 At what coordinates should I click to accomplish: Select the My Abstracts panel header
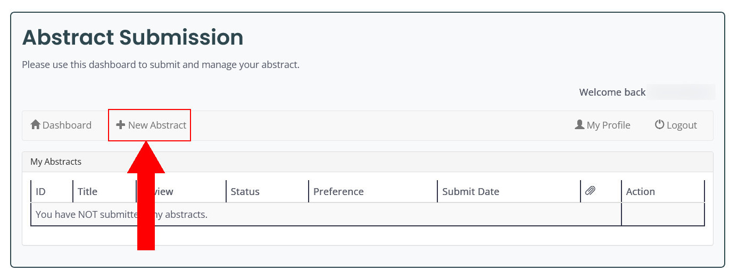[x=367, y=162]
